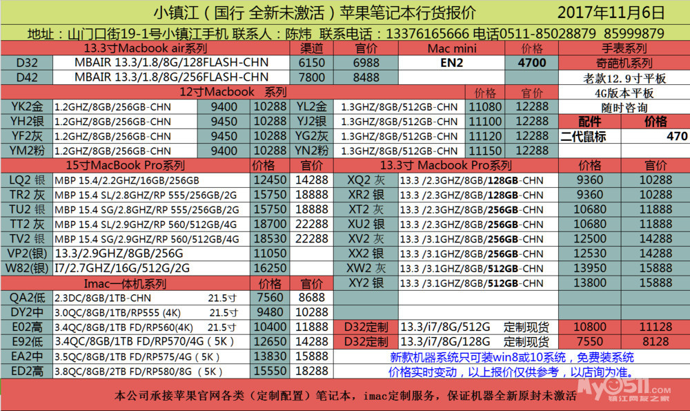The height and width of the screenshot is (411, 690).
Task: Click the "配件" header cell
Action: [590, 122]
